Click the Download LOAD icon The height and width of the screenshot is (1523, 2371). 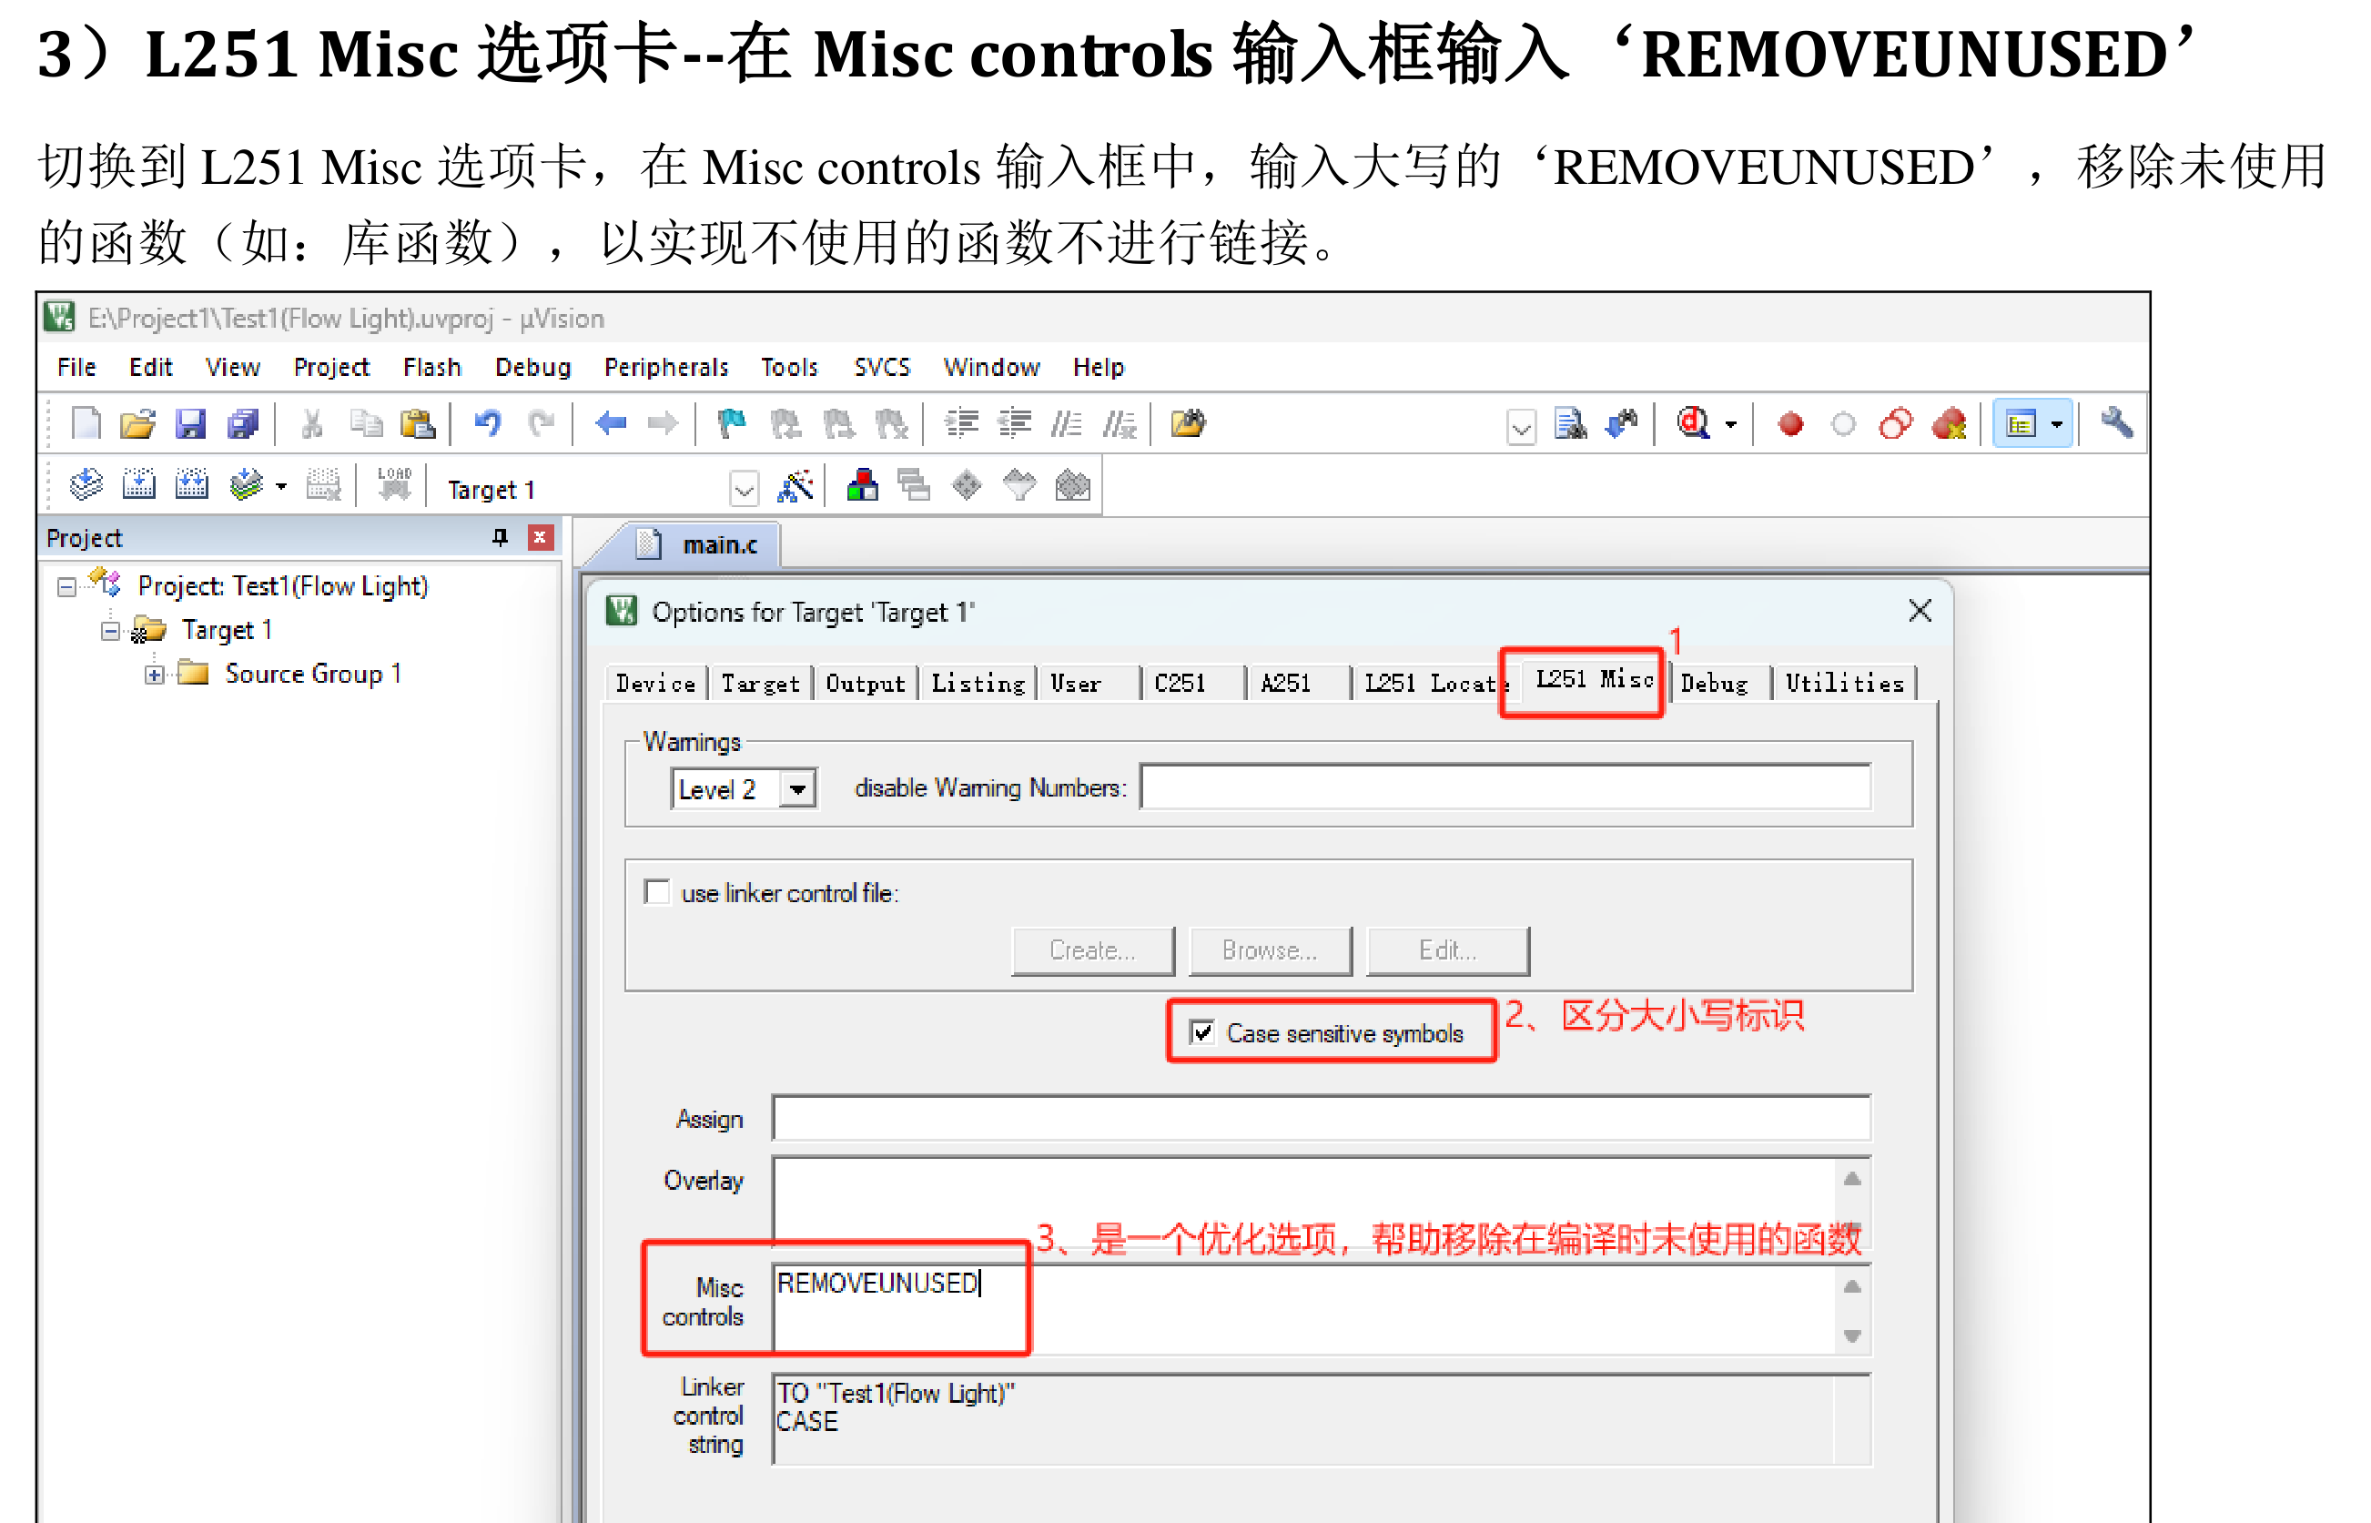tap(394, 485)
